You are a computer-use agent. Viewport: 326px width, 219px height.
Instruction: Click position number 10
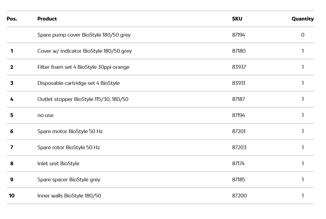pyautogui.click(x=12, y=196)
